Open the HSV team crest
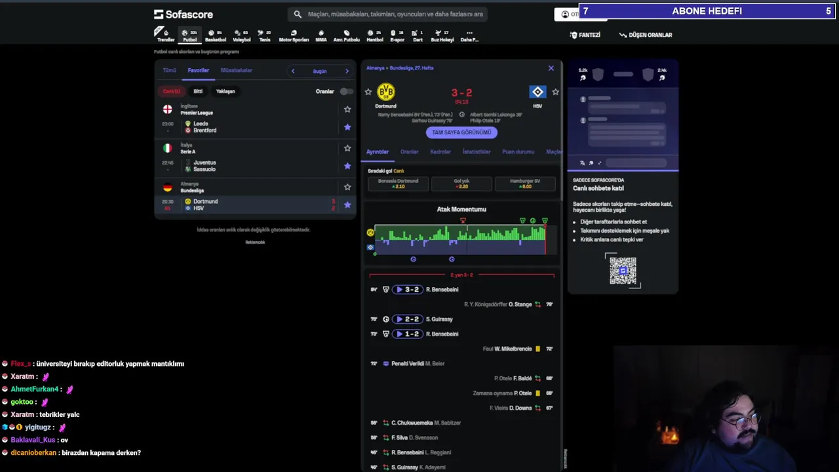 (x=537, y=92)
